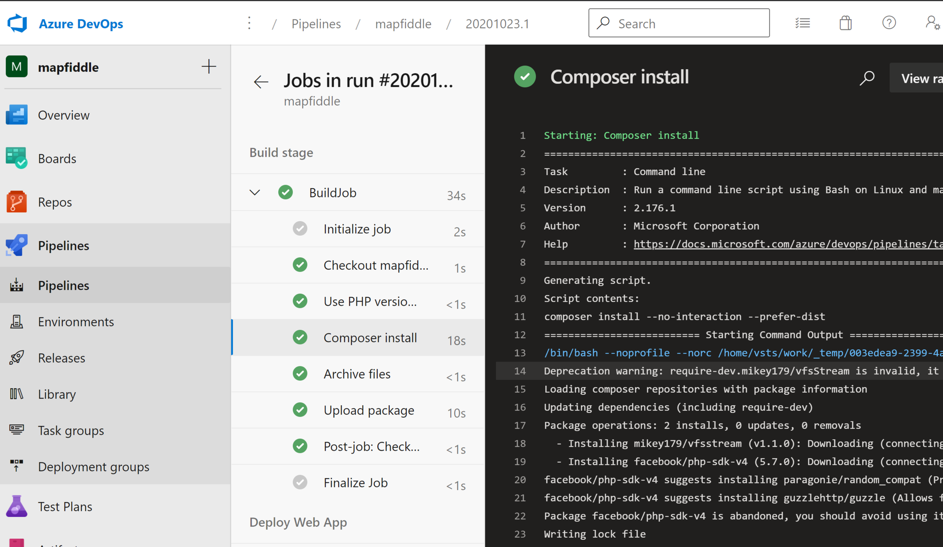This screenshot has width=943, height=547.
Task: Collapse the BuildJob chevron
Action: (x=255, y=192)
